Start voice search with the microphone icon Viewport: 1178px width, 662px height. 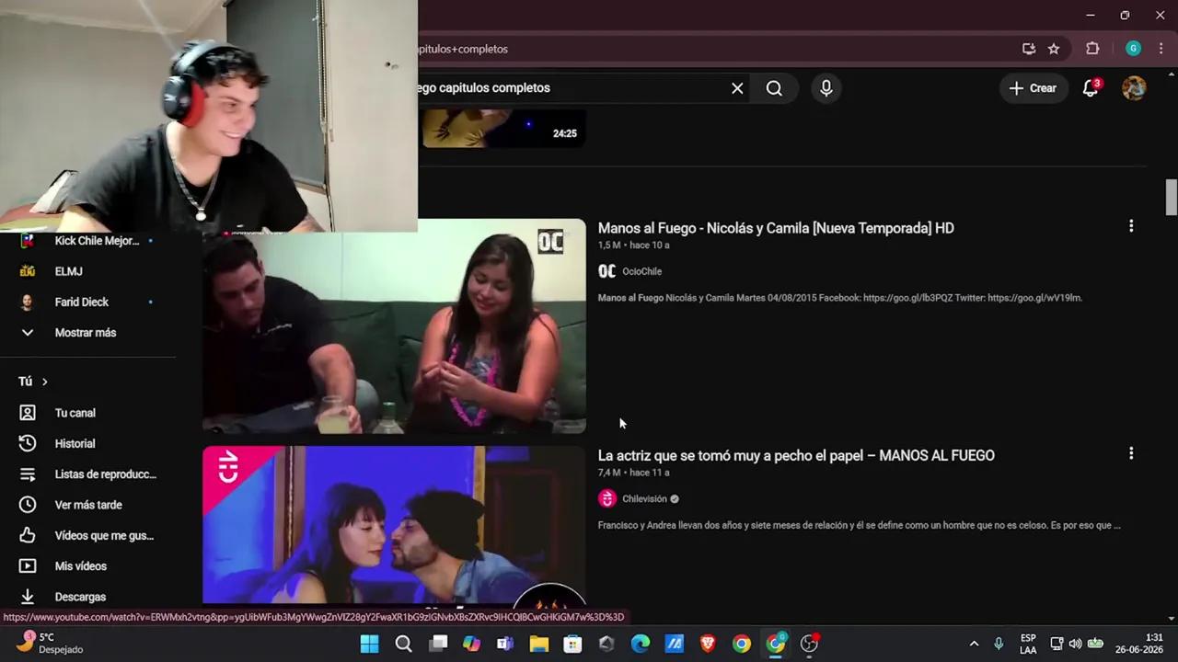tap(826, 88)
